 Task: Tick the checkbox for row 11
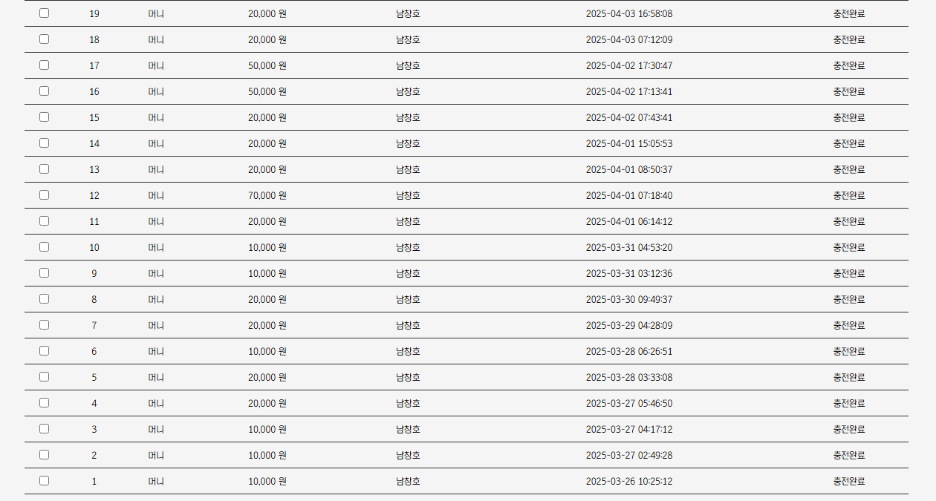[x=45, y=221]
